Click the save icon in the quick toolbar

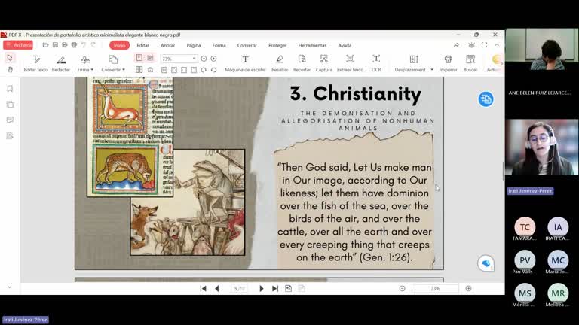(x=55, y=45)
